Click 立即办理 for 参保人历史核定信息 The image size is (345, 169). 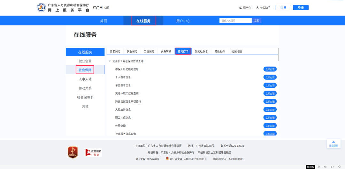270,69
